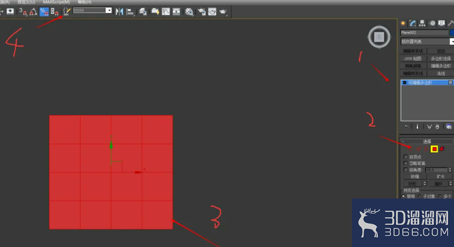Select Element sub-object level icon
Screen dimensions: 454x247
(x=442, y=149)
